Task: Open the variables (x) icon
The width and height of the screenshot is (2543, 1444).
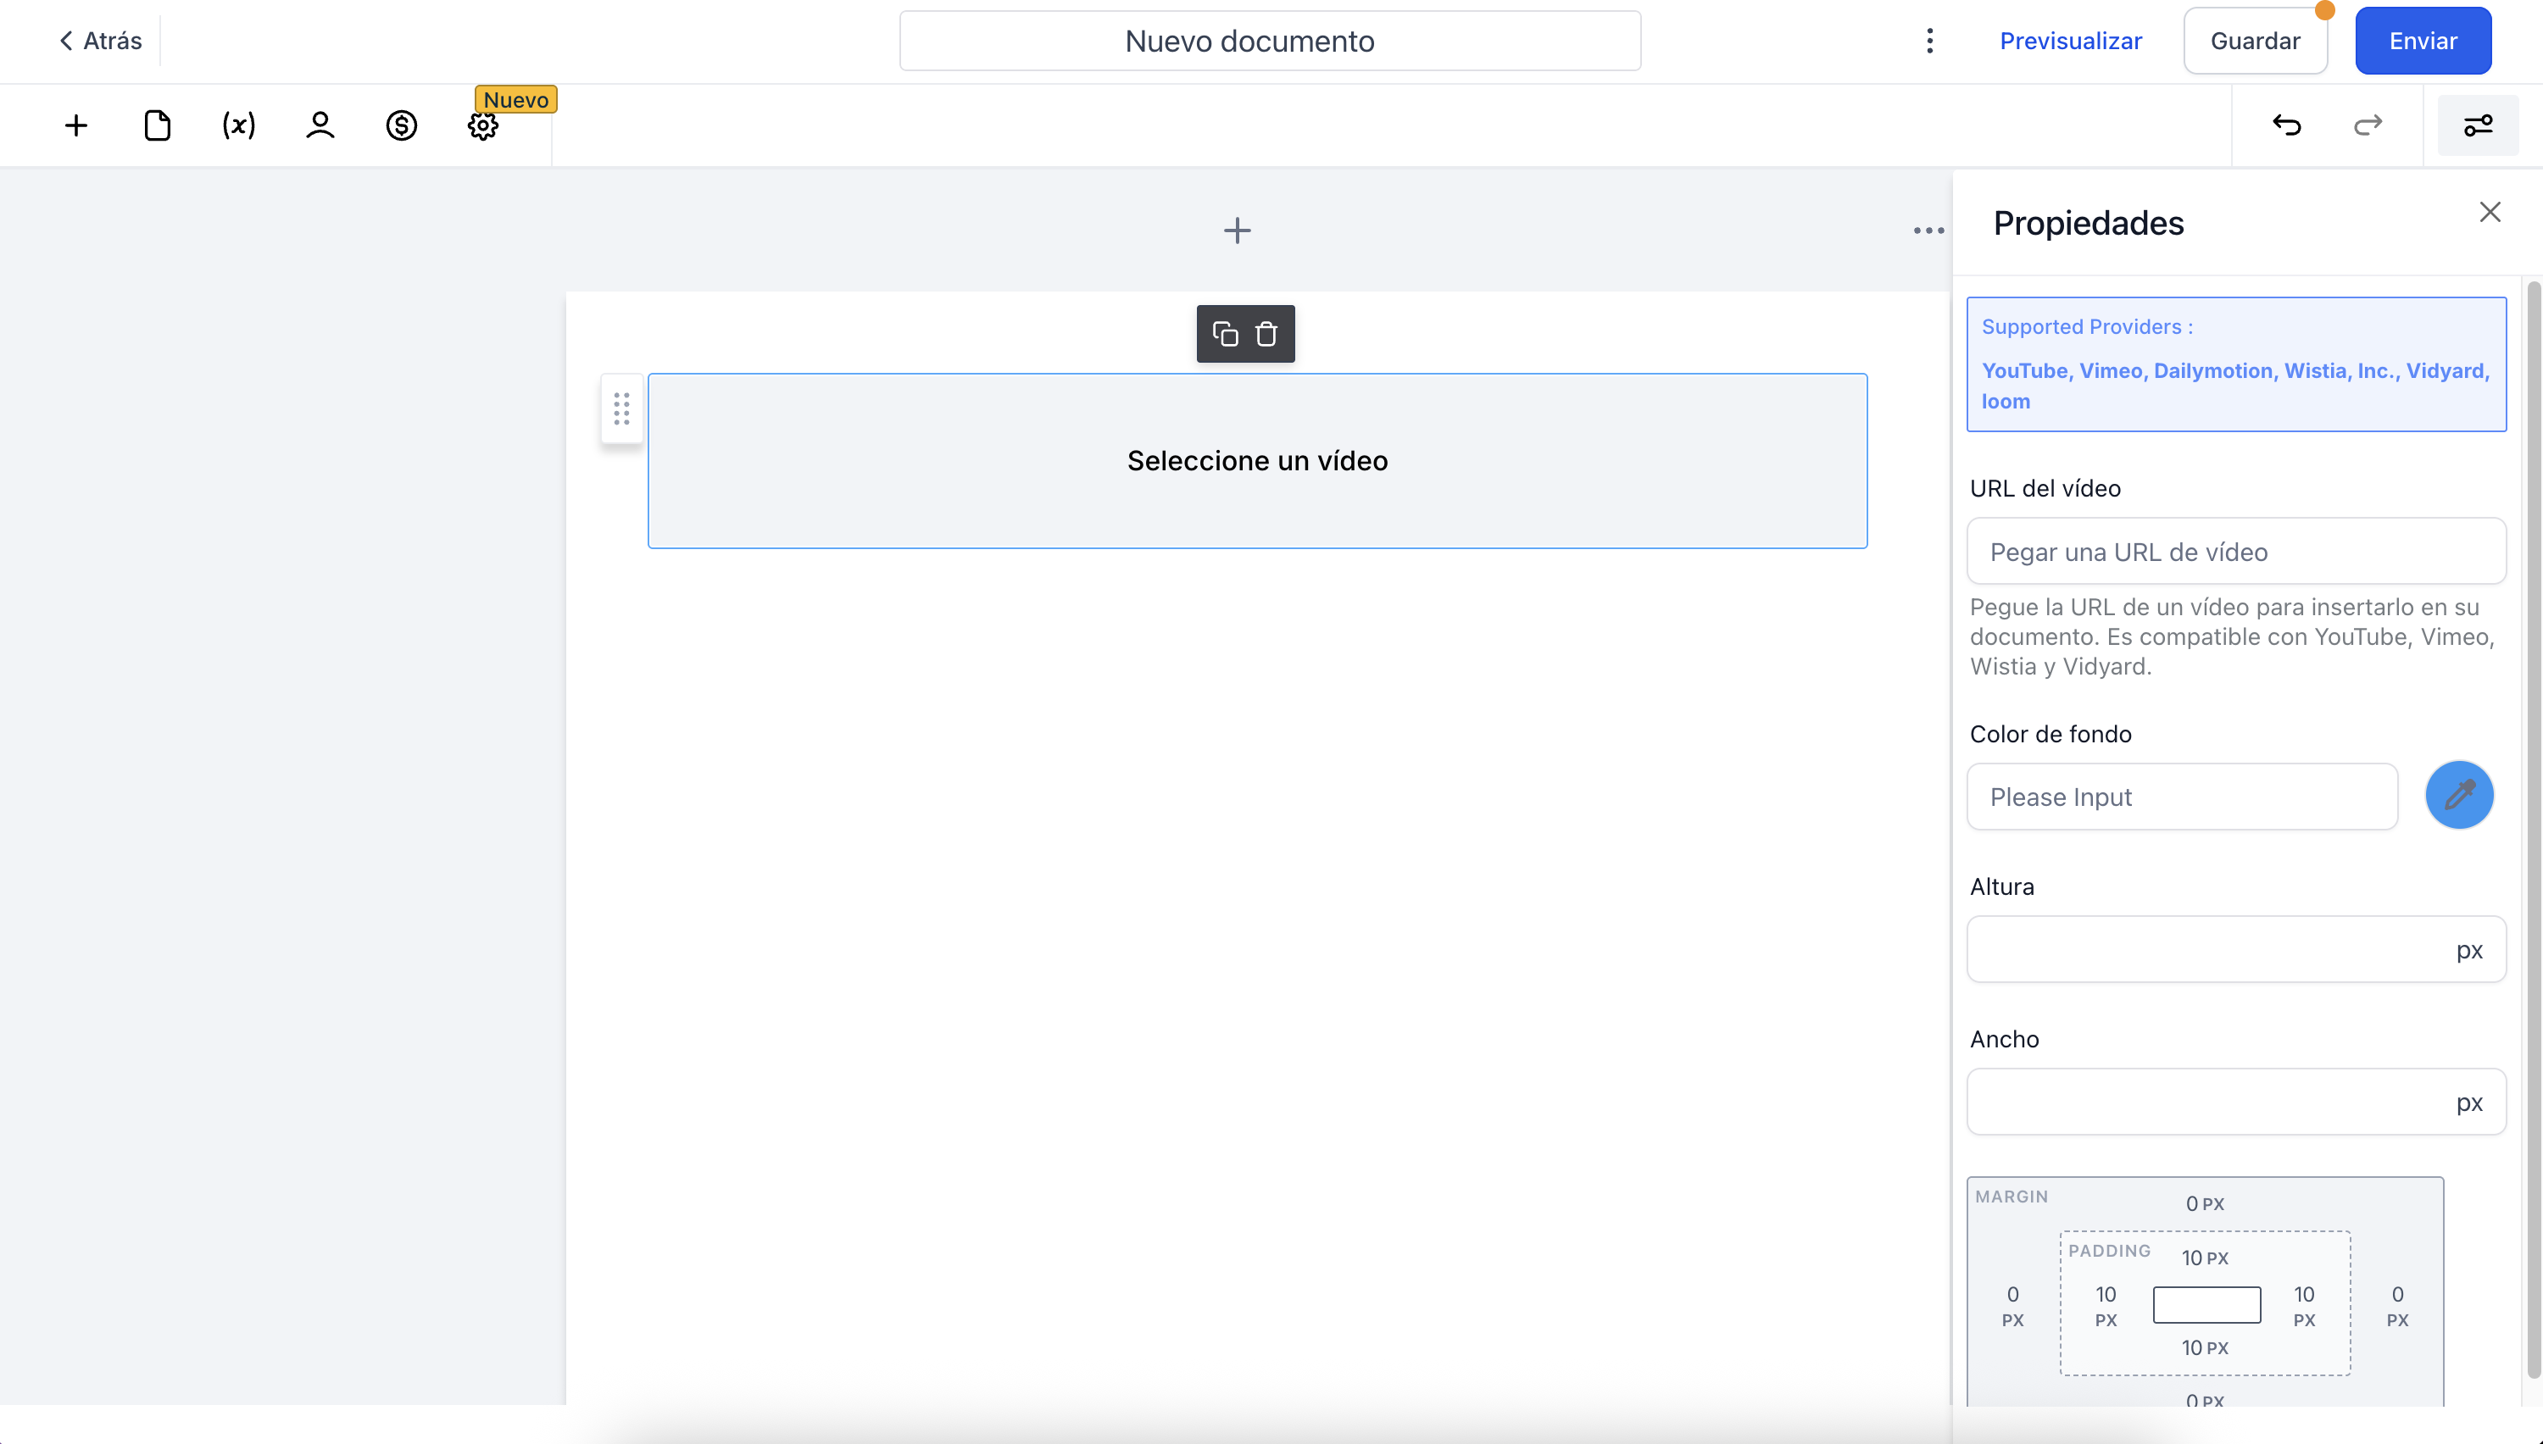Action: (239, 126)
